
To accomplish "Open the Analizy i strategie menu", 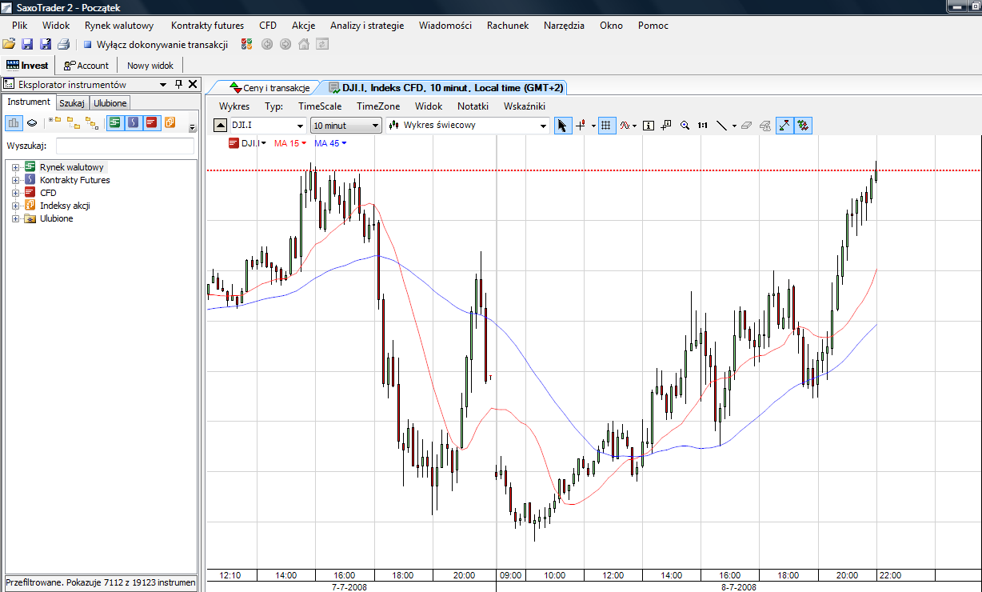I will click(366, 26).
